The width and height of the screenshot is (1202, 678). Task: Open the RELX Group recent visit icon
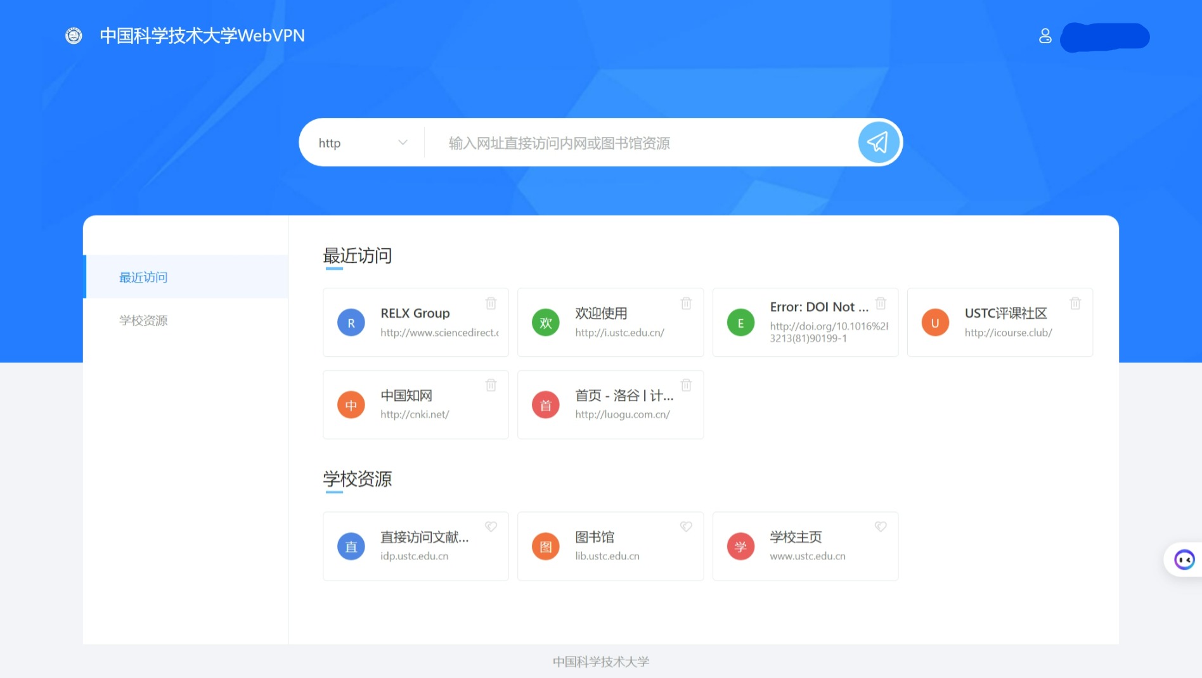(x=351, y=322)
